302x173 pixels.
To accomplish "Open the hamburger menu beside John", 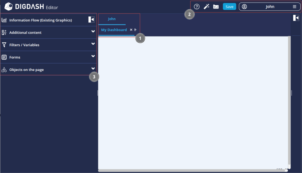I will pyautogui.click(x=295, y=7).
